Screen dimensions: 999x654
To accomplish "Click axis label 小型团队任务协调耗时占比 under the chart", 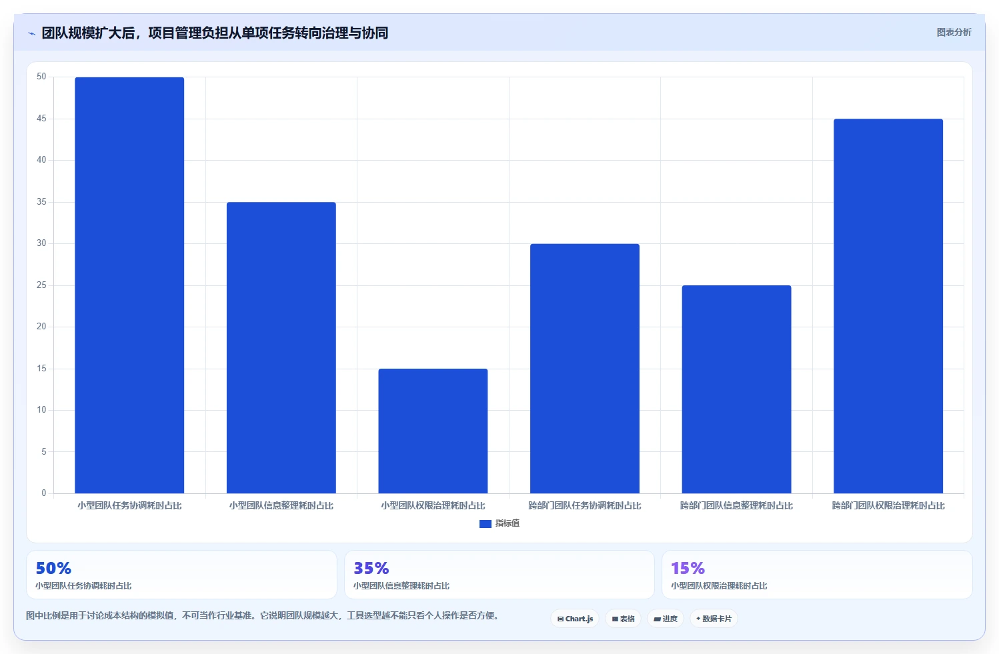I will (129, 506).
